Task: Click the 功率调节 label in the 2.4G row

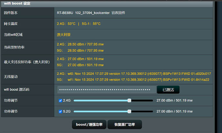Action: point(11,101)
